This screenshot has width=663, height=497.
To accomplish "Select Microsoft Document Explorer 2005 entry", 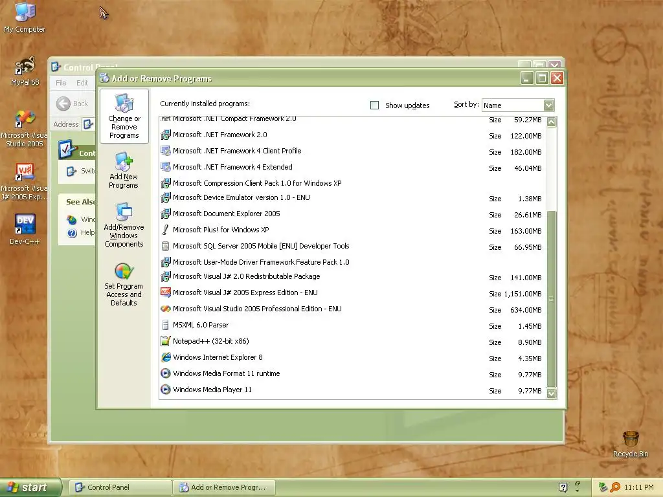I will tap(353, 214).
